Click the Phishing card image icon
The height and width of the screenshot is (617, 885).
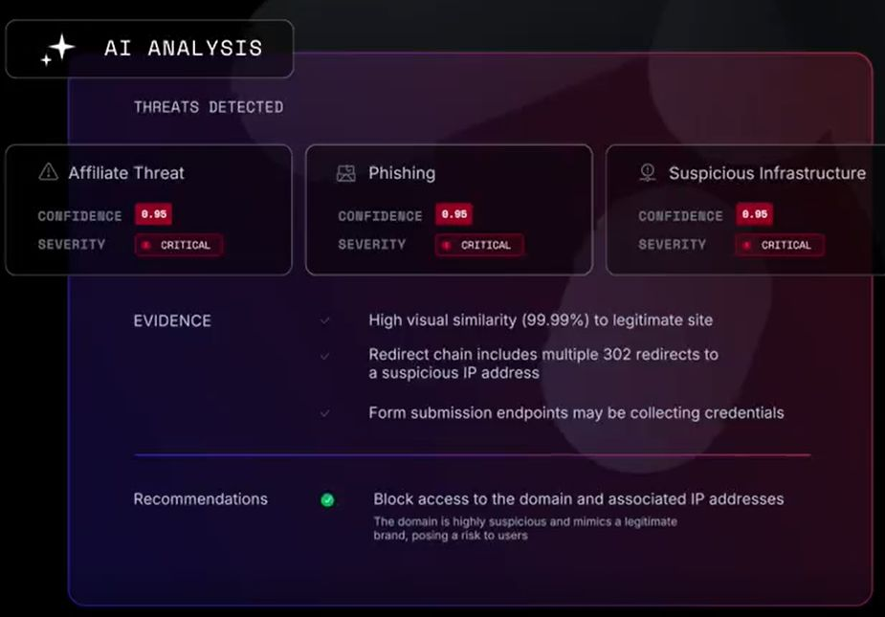[x=346, y=173]
